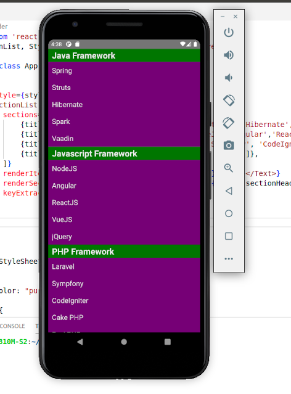This screenshot has width=291, height=394.
Task: Tap the Android home navigation button
Action: pyautogui.click(x=124, y=342)
